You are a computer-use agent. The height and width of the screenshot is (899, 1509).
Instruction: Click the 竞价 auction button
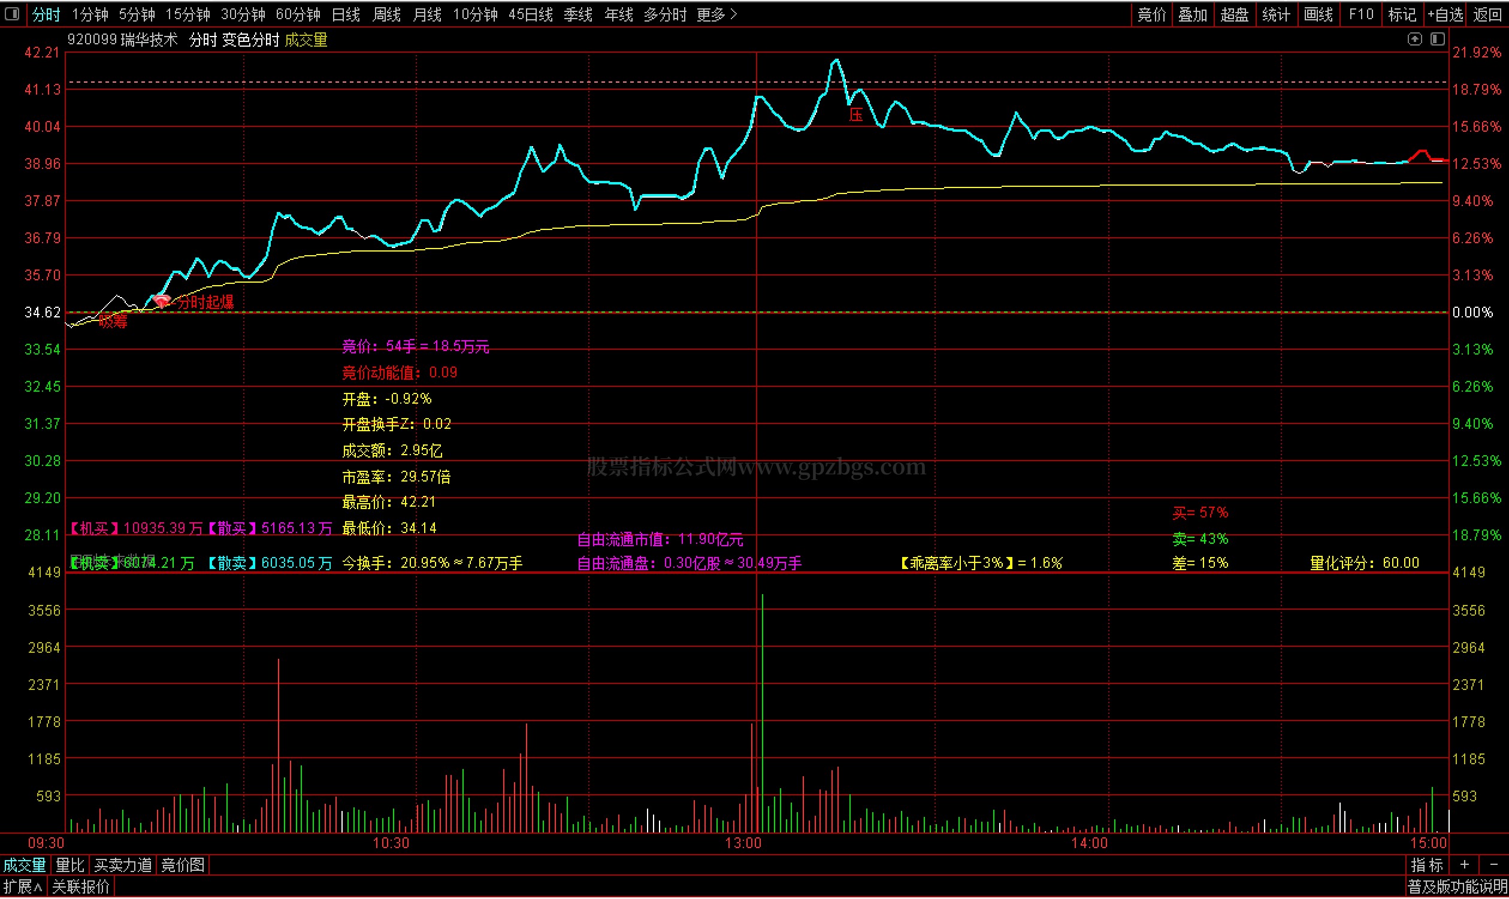coord(1151,14)
